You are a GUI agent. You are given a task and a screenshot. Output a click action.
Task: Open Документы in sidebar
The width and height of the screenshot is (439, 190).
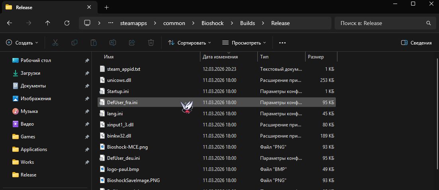pyautogui.click(x=33, y=86)
